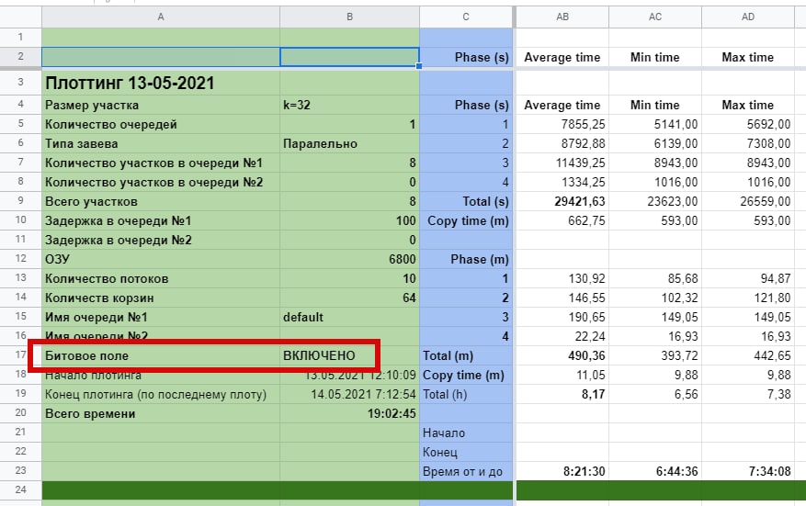Click the '26559,00' cell
This screenshot has width=806, height=506.
tap(748, 201)
